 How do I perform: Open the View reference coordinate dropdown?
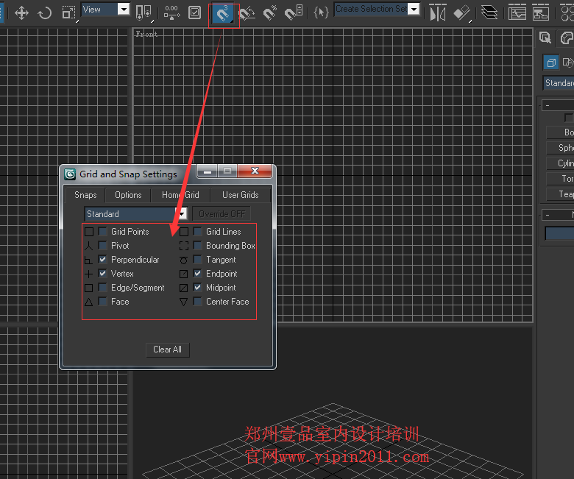123,10
